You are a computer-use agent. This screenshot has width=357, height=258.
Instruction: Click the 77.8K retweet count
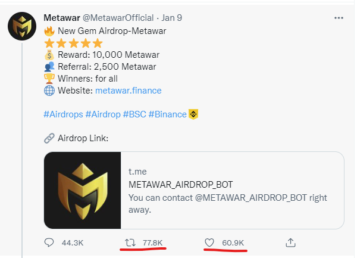pos(152,243)
